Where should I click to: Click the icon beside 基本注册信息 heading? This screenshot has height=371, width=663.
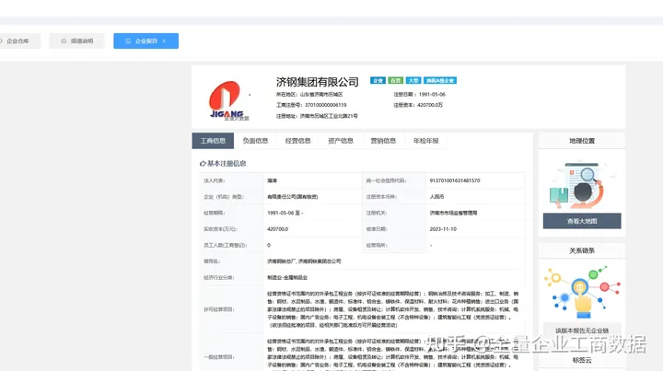[x=203, y=164]
